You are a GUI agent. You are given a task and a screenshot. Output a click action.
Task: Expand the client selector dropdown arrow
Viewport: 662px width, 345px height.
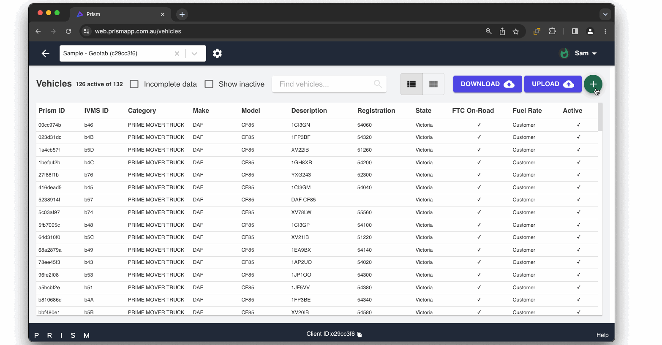(194, 54)
